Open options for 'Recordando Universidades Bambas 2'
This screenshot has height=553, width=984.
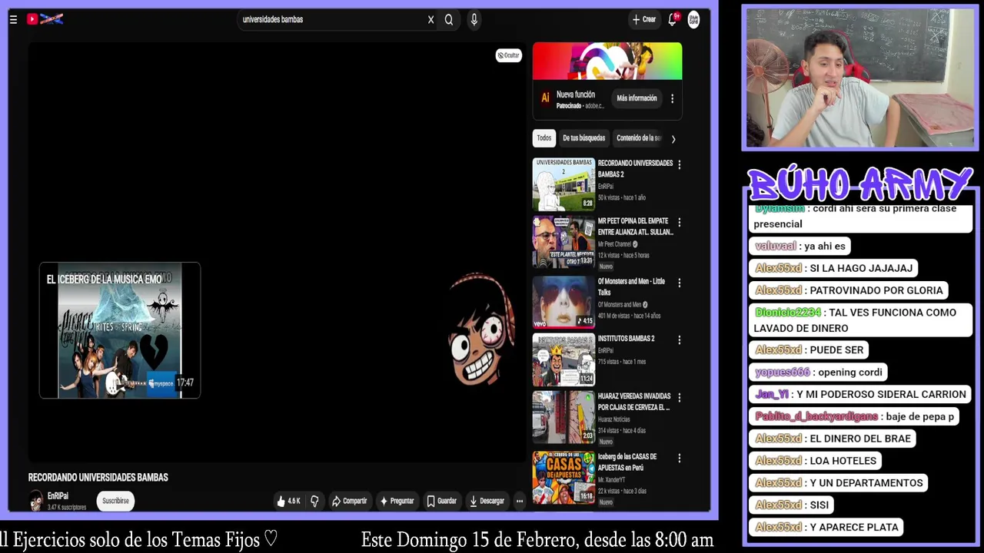(x=679, y=164)
